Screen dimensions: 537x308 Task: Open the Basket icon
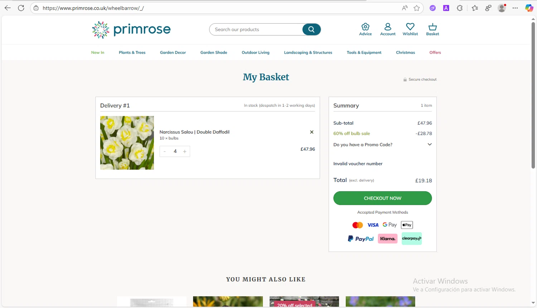(432, 29)
